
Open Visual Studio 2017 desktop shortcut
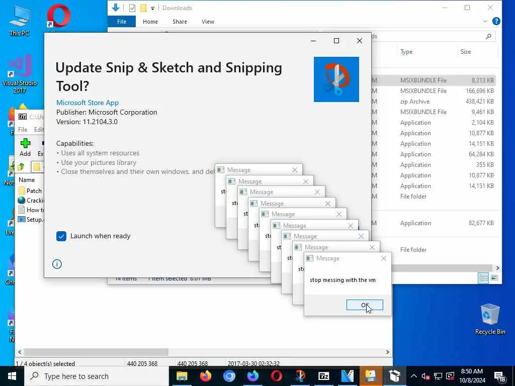[20, 74]
